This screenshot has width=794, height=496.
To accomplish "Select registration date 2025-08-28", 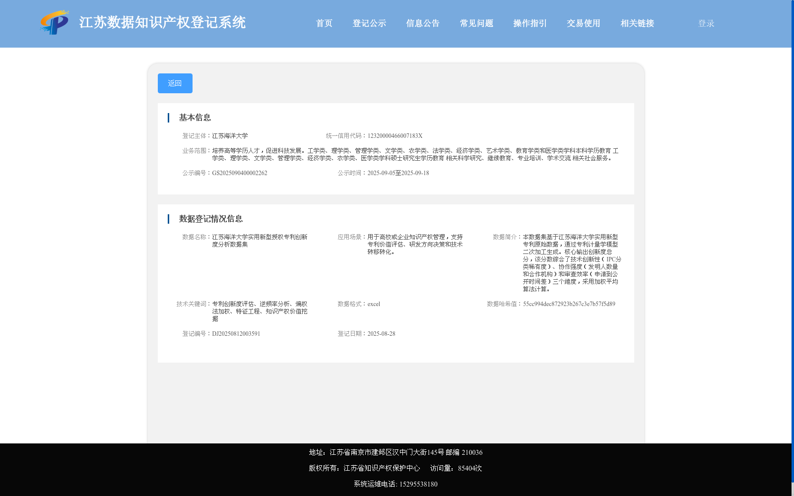I will 381,334.
